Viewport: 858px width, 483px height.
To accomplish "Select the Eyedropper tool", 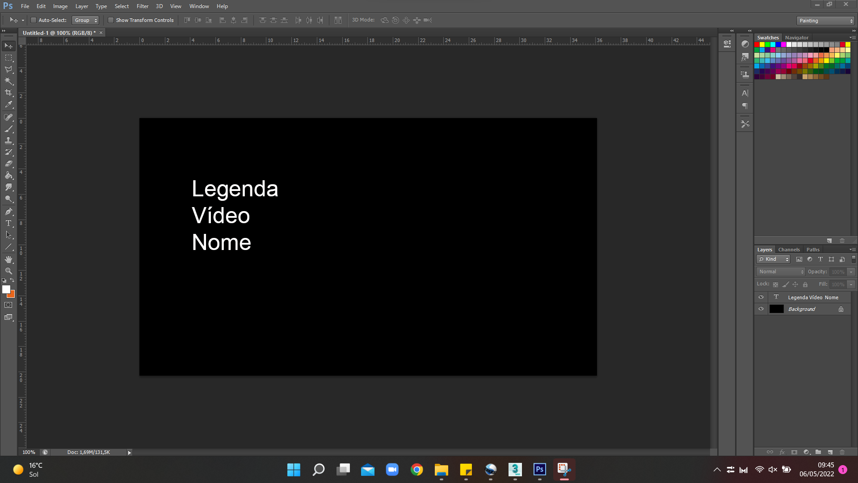I will tap(8, 105).
